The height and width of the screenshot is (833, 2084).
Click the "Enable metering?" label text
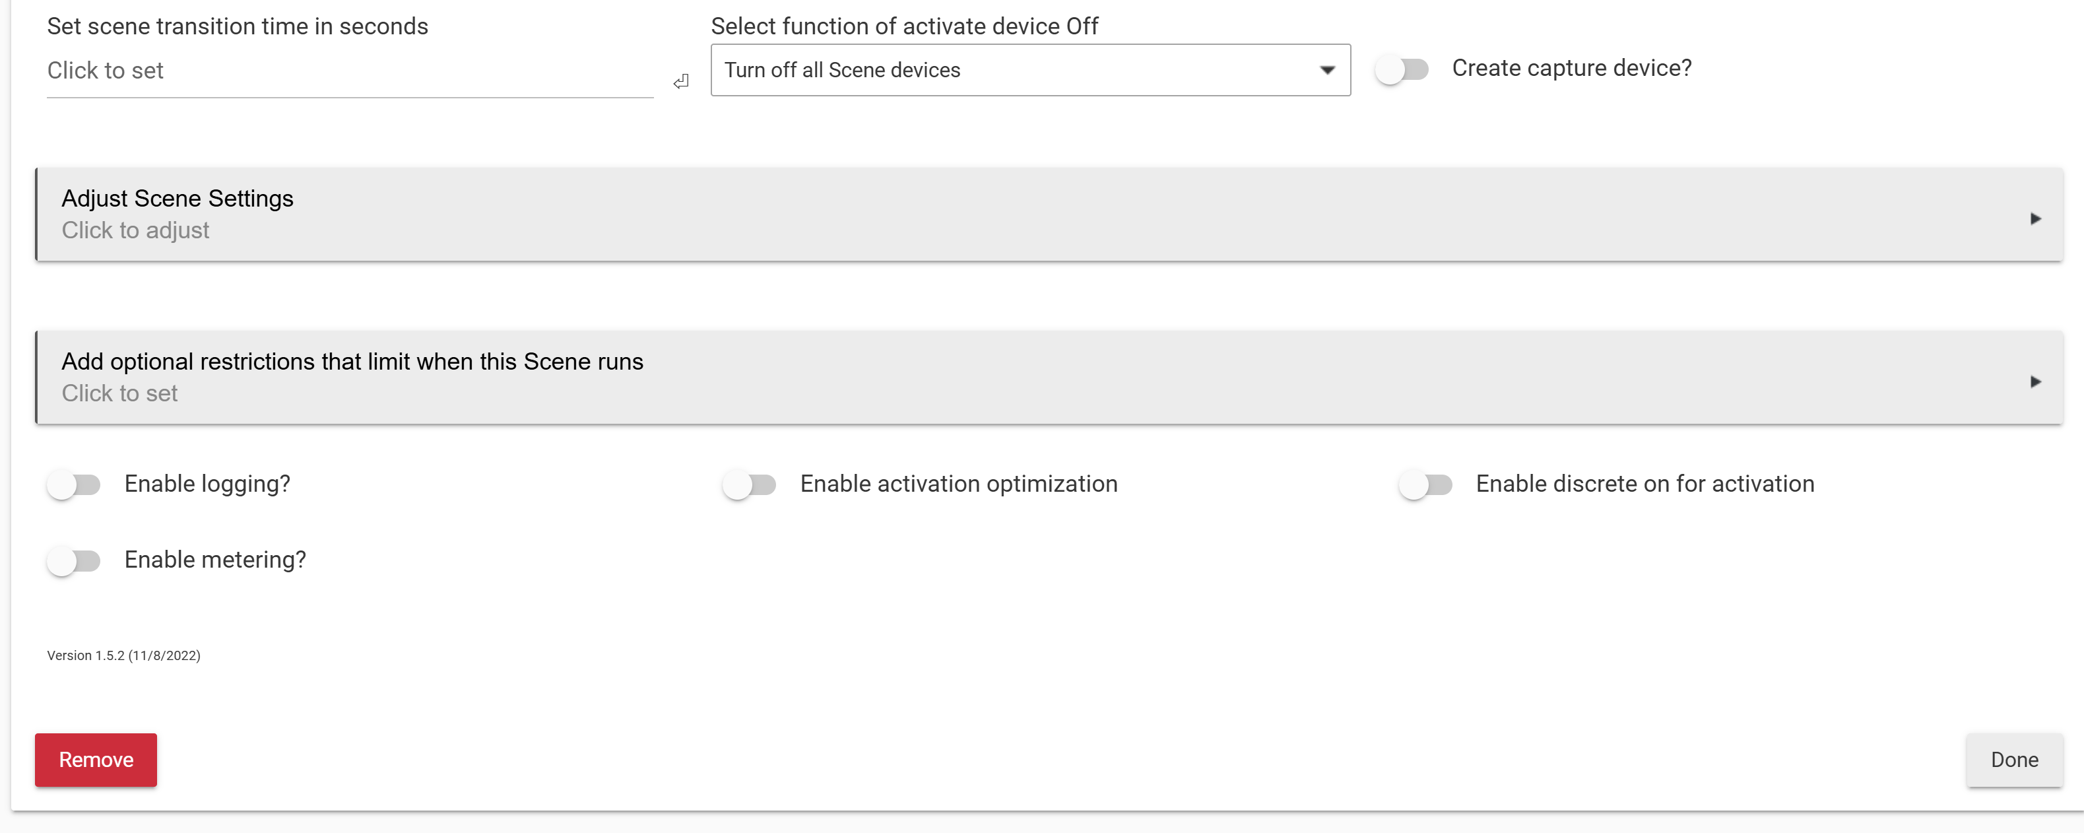tap(215, 560)
